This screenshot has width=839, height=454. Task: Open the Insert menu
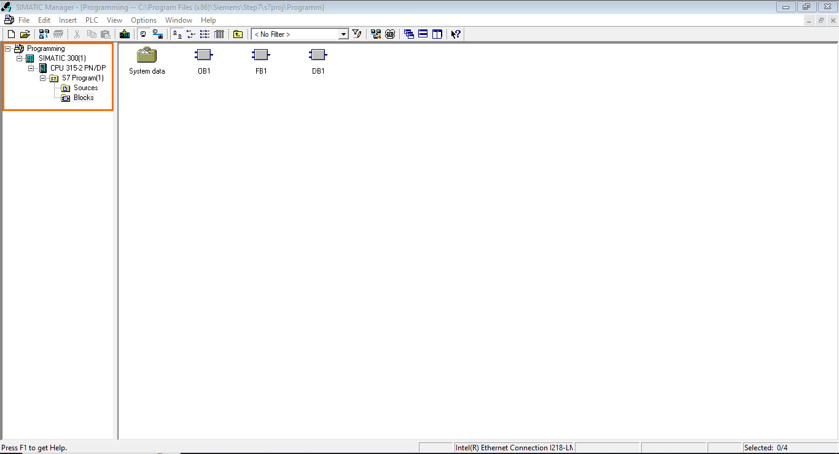(x=68, y=20)
